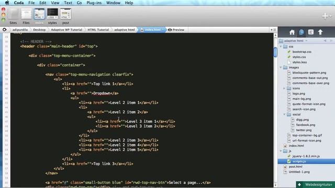Select search-icon.png file
This screenshot has height=188, width=335.
(304, 109)
